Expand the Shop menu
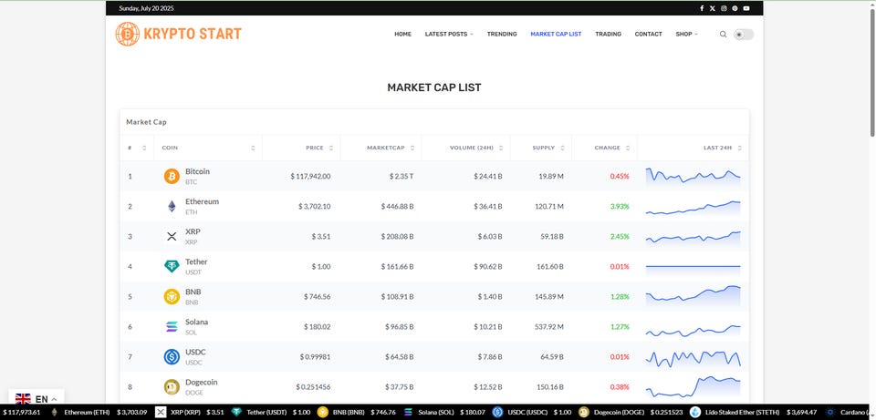876x420 pixels. coord(686,35)
